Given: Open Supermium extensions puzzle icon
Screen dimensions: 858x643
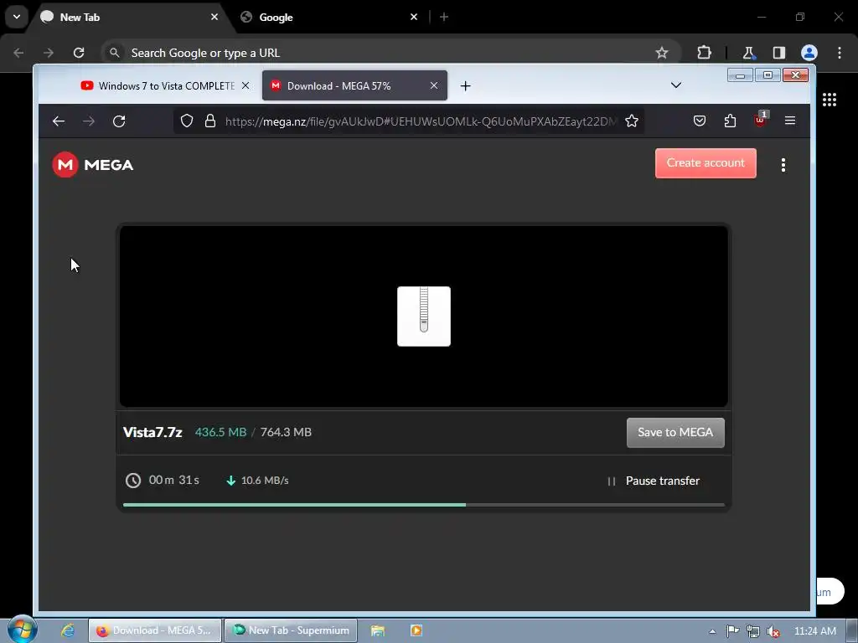Looking at the screenshot, I should 704,53.
